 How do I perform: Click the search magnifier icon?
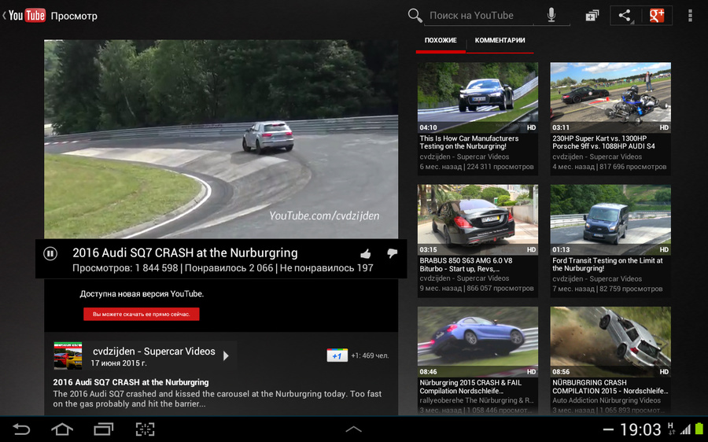tap(415, 16)
